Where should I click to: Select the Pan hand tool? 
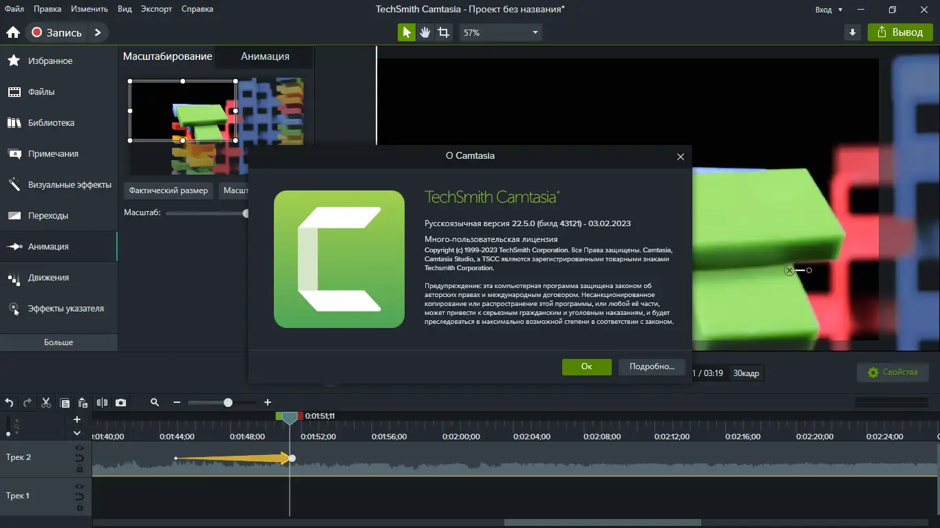coord(425,32)
